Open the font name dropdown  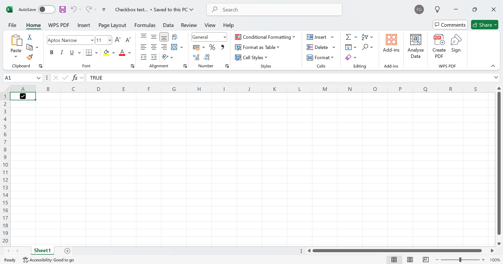point(92,40)
